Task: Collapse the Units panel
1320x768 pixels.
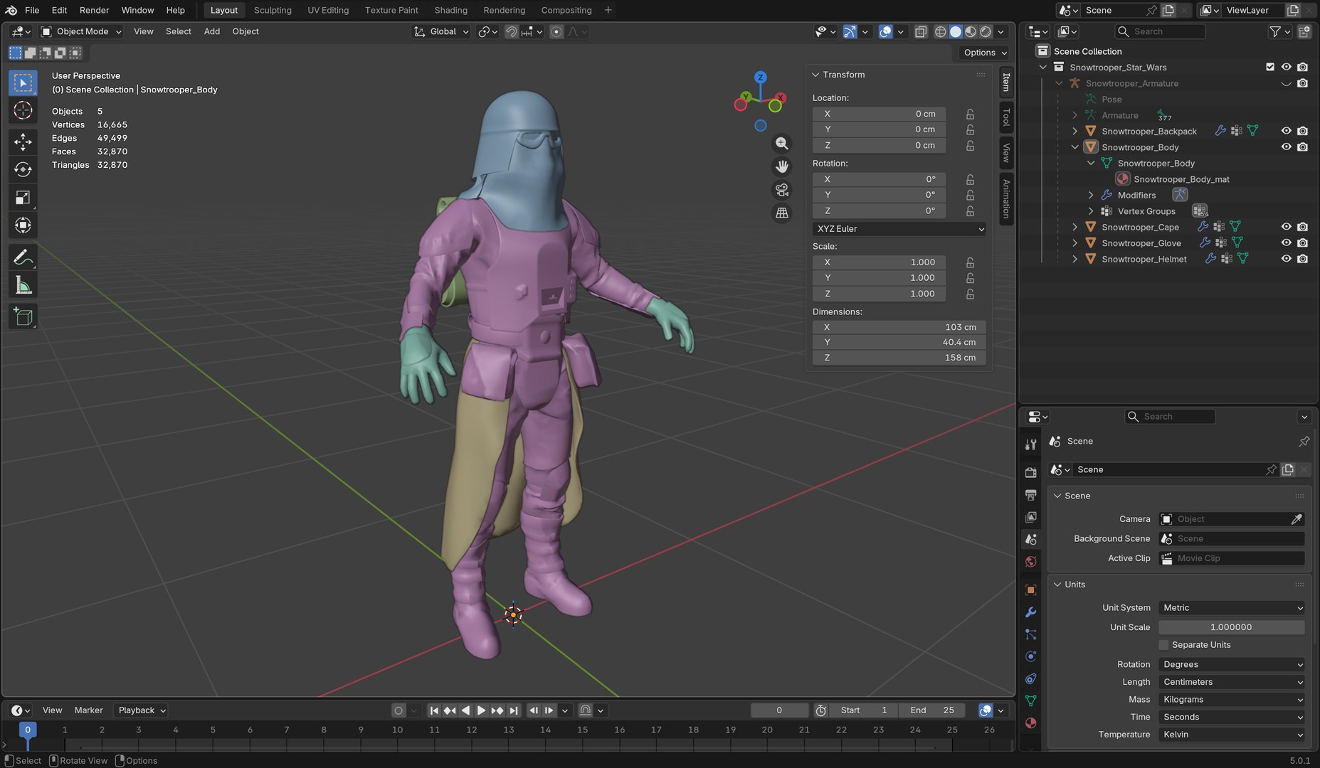Action: click(1058, 585)
